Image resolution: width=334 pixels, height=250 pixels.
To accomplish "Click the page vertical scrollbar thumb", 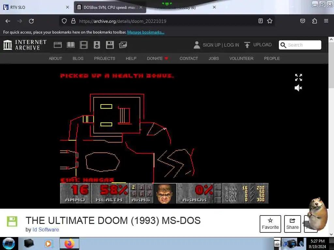I will click(331, 66).
